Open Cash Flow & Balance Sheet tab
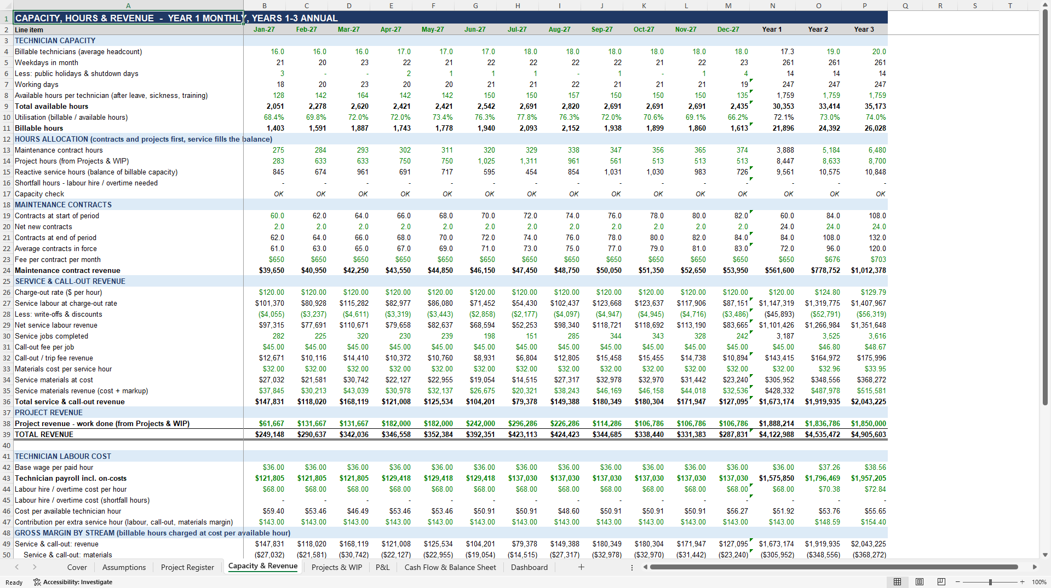The height and width of the screenshot is (588, 1051). 450,567
